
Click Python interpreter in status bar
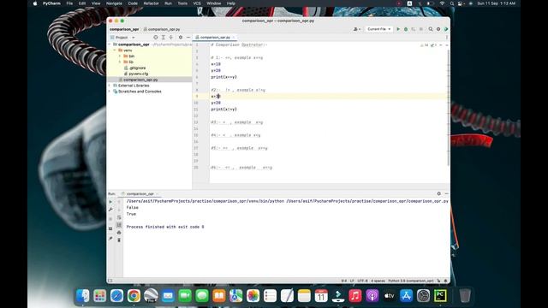pos(411,281)
